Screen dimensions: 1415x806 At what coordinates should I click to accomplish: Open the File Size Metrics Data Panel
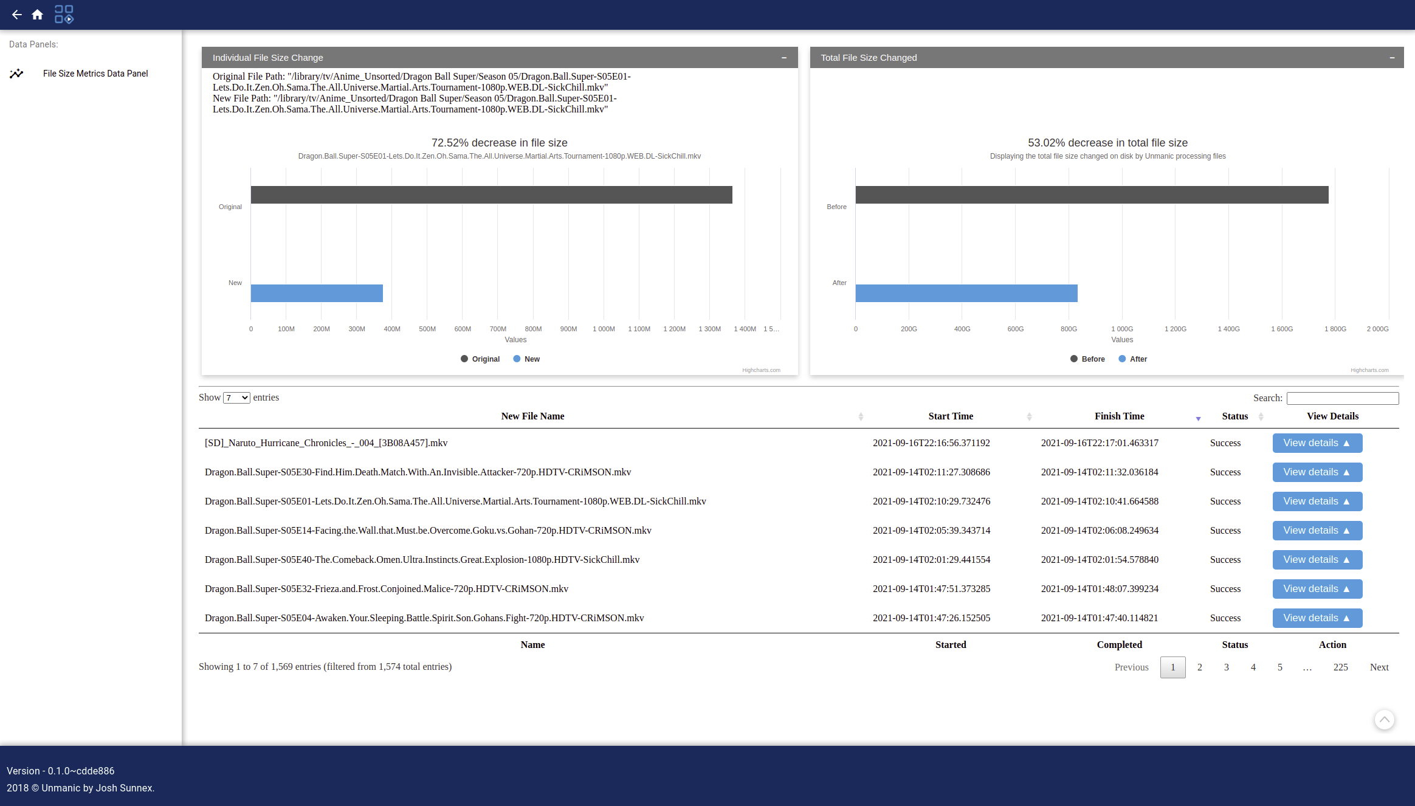(95, 74)
